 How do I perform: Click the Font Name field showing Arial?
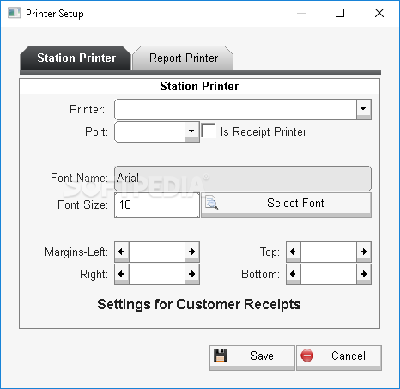click(243, 179)
